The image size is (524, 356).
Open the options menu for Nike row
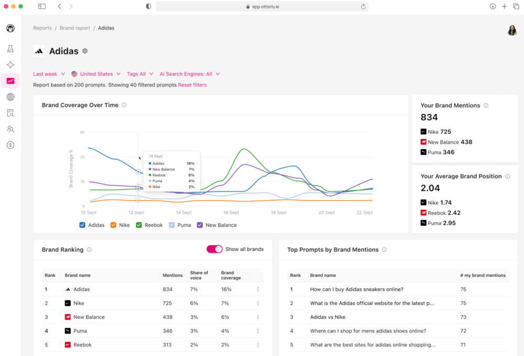pyautogui.click(x=258, y=303)
